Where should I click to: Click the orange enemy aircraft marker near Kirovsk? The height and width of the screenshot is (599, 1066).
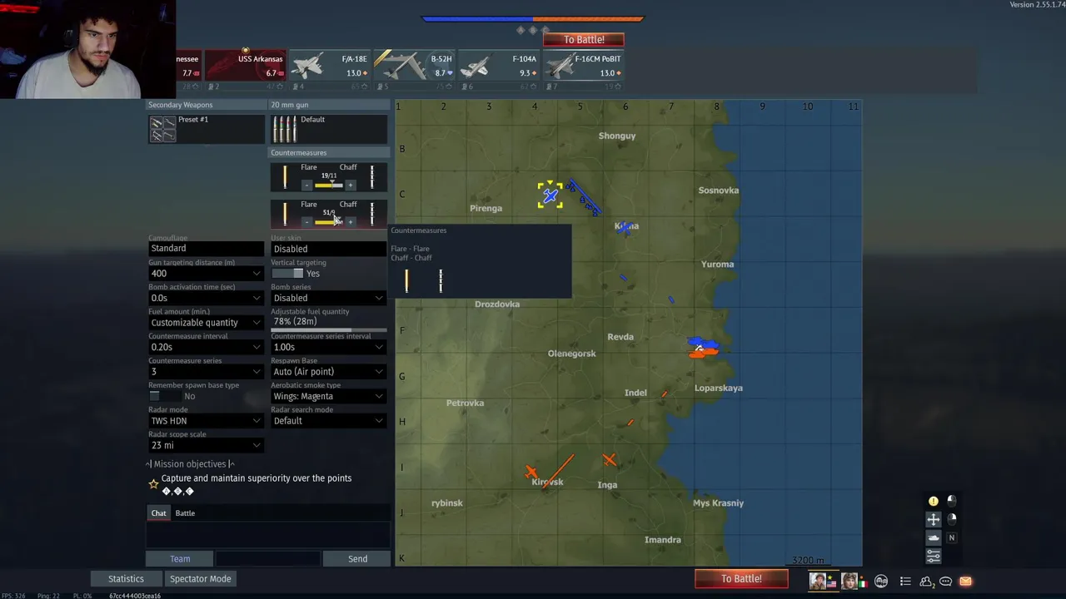(x=531, y=473)
